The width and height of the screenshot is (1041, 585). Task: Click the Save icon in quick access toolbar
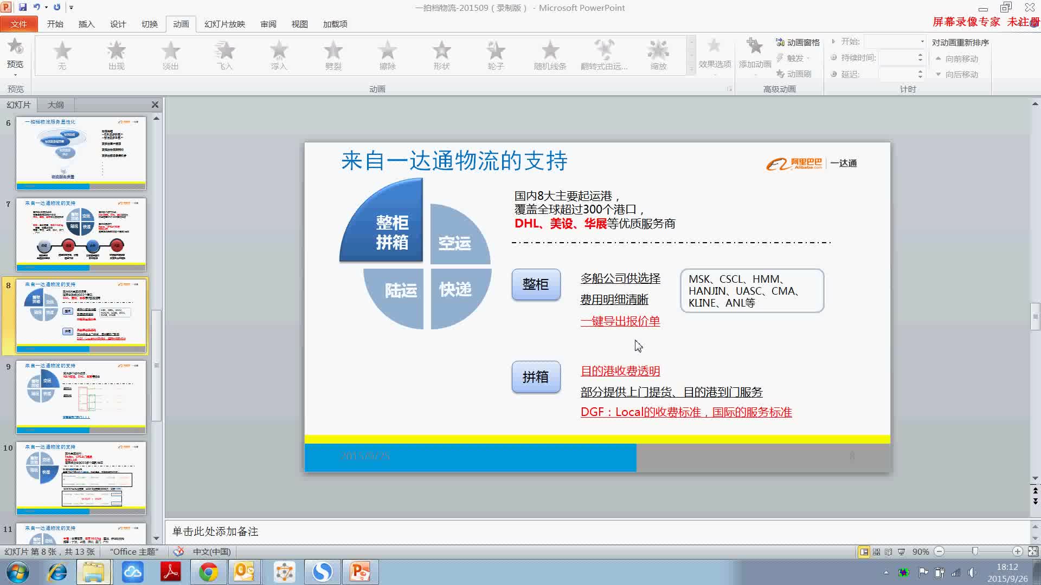point(23,8)
